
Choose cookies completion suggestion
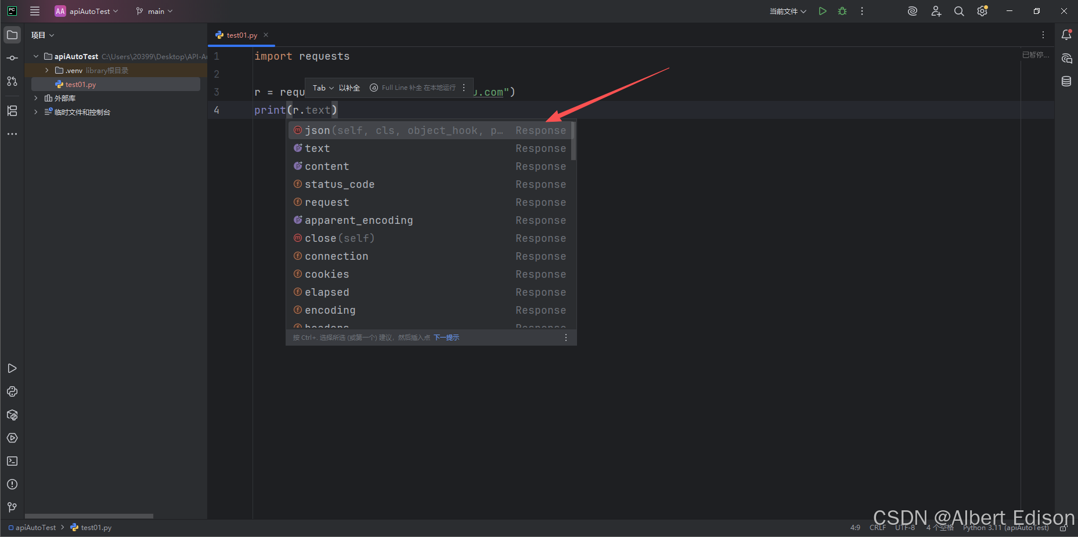(x=430, y=274)
